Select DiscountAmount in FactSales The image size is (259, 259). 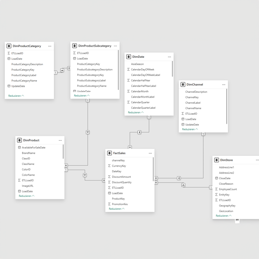121,177
